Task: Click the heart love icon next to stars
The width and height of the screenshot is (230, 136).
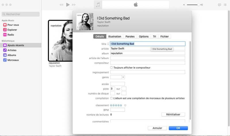Action: (x=125, y=105)
